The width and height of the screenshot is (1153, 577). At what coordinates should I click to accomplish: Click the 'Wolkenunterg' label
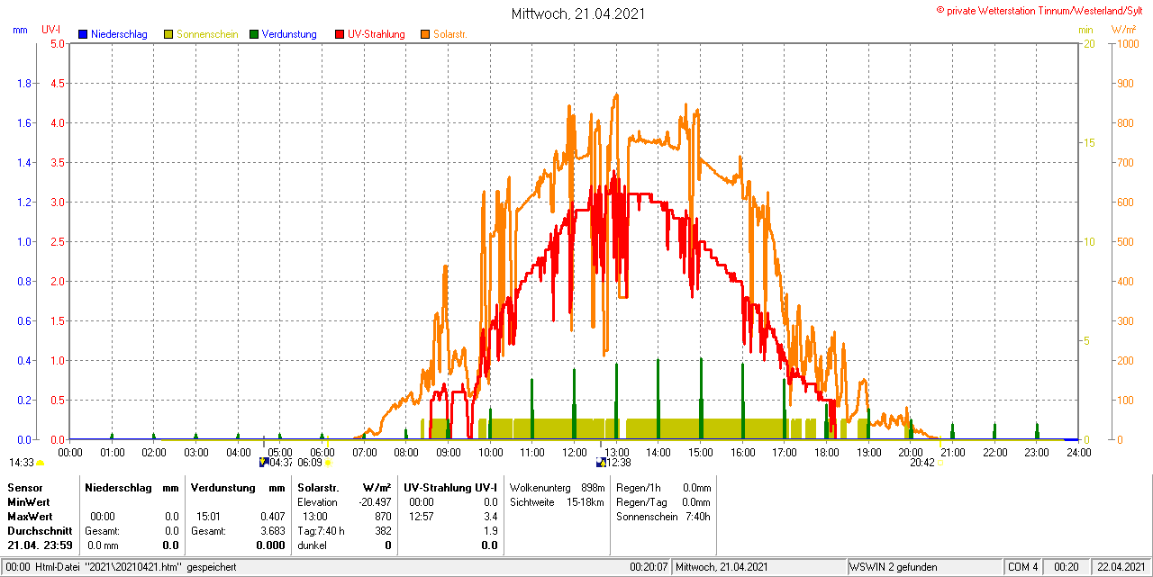(x=539, y=487)
